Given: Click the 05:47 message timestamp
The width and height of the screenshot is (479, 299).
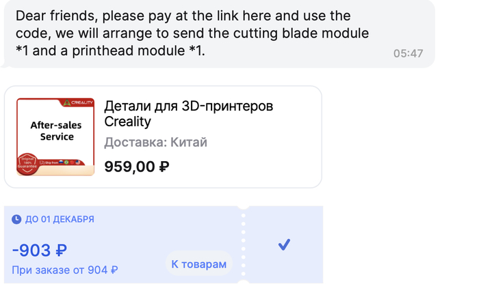Looking at the screenshot, I should 408,53.
